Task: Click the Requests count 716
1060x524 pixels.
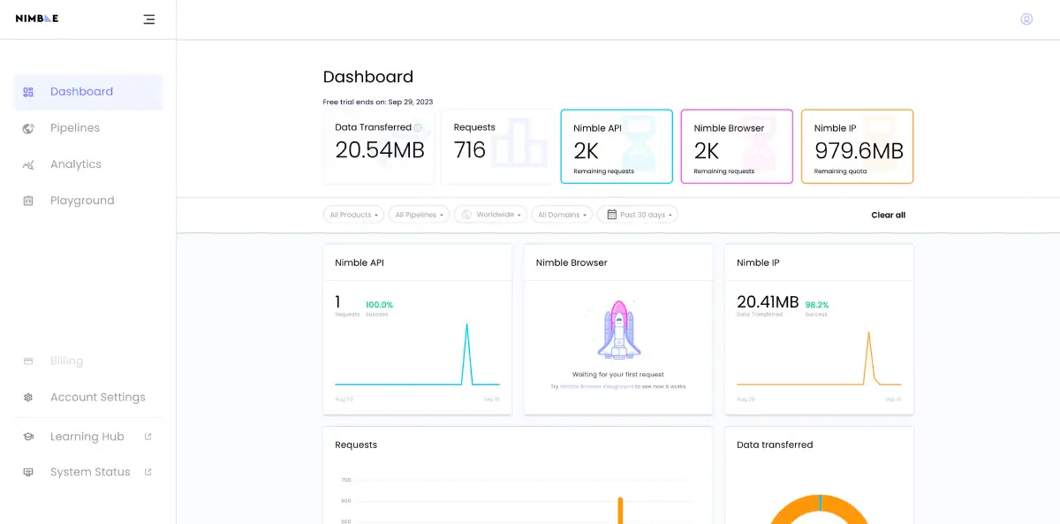Action: click(x=470, y=150)
